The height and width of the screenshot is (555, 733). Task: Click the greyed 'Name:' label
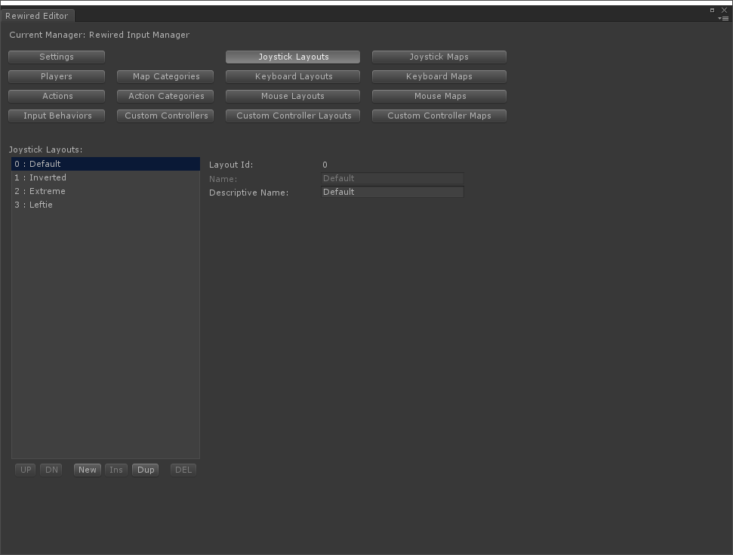pyautogui.click(x=223, y=179)
